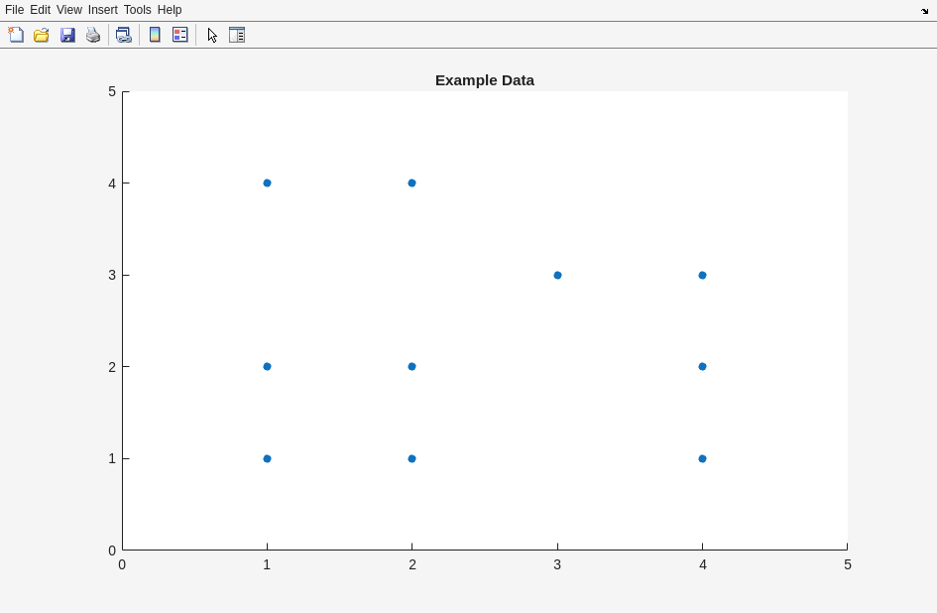The image size is (937, 613).
Task: Click the New Figure toolbar icon
Action: [x=16, y=35]
